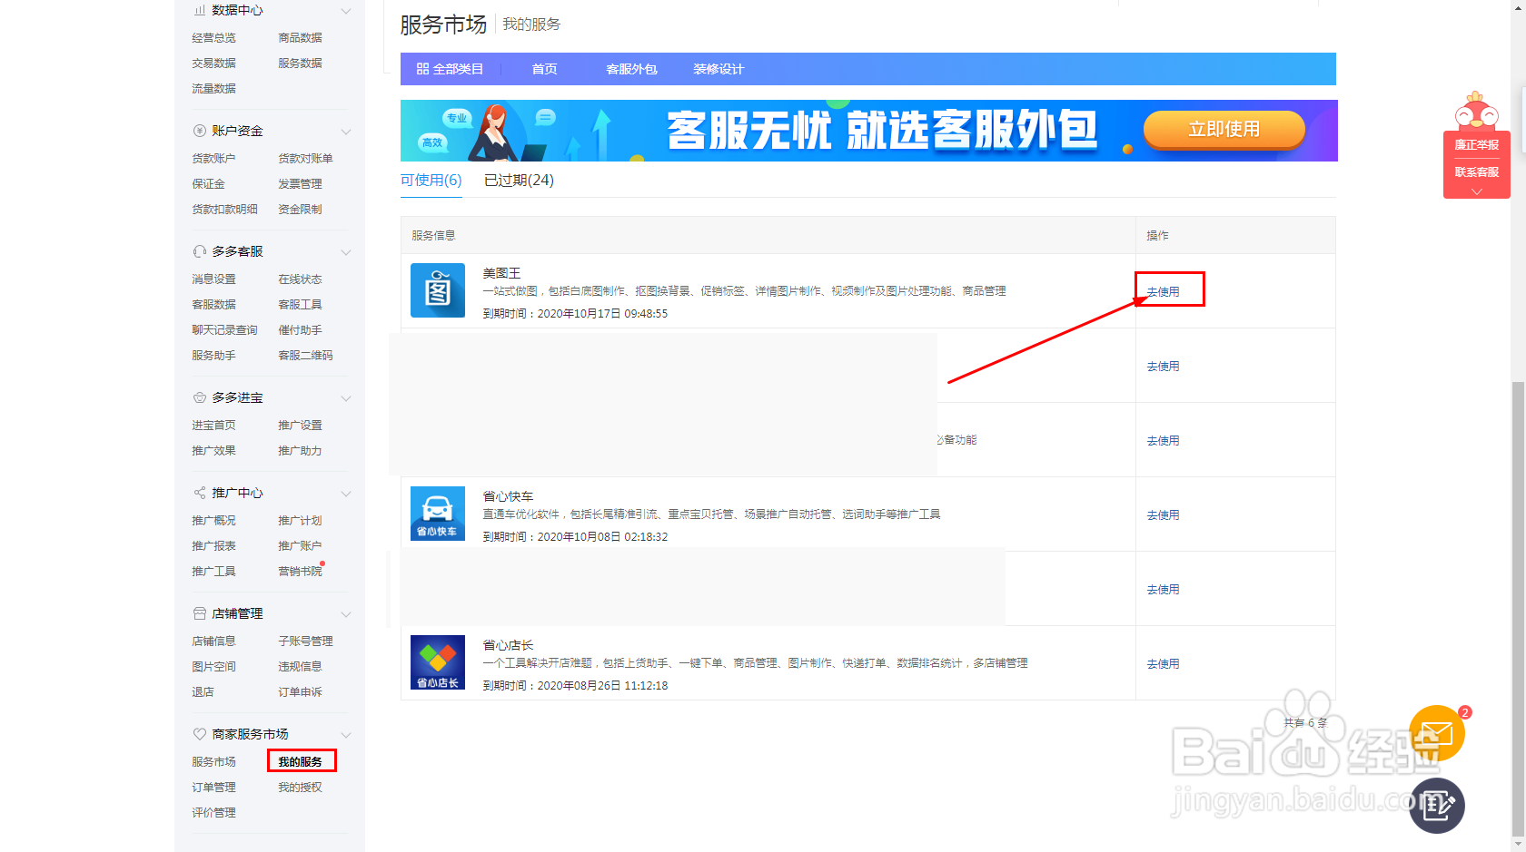Click the 店铺管理 shop icon
This screenshot has height=852, width=1526.
[200, 613]
